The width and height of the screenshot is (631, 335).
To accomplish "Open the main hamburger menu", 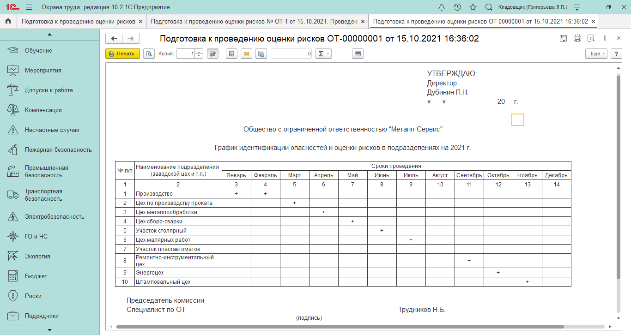I will [29, 7].
